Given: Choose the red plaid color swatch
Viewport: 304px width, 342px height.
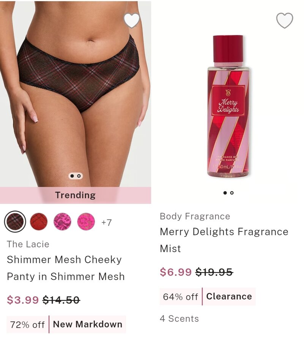Looking at the screenshot, I should tap(39, 222).
